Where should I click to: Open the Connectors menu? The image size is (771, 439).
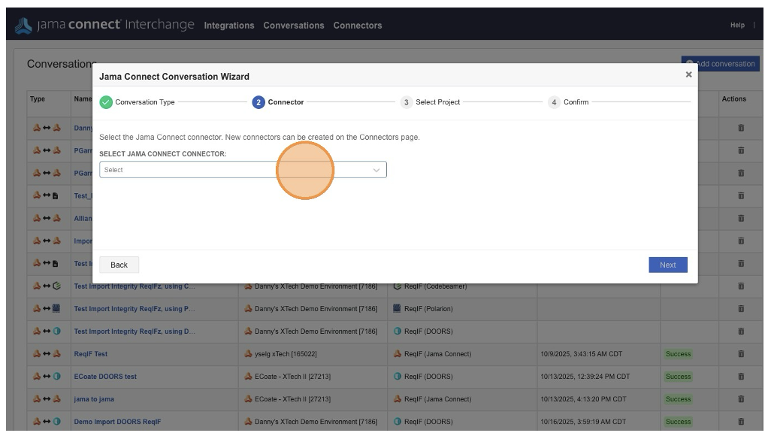(358, 26)
